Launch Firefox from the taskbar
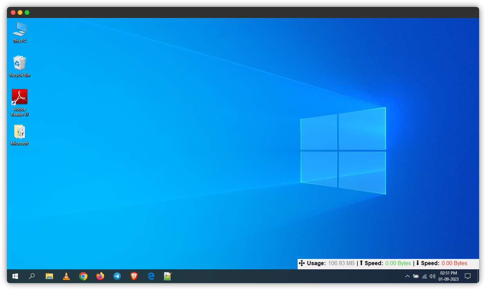 point(100,276)
